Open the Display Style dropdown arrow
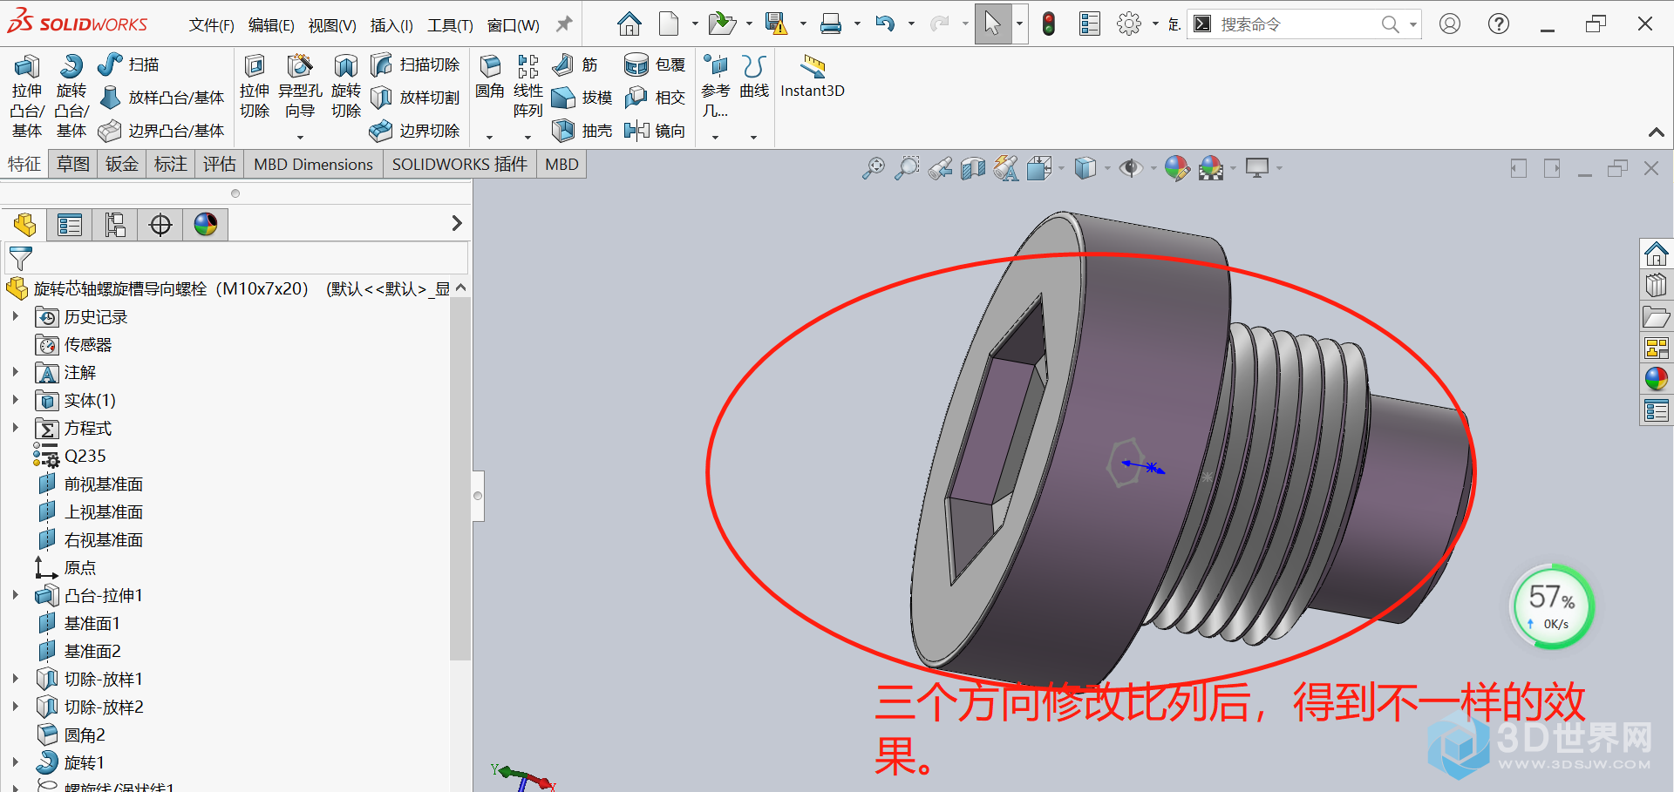 (1107, 168)
